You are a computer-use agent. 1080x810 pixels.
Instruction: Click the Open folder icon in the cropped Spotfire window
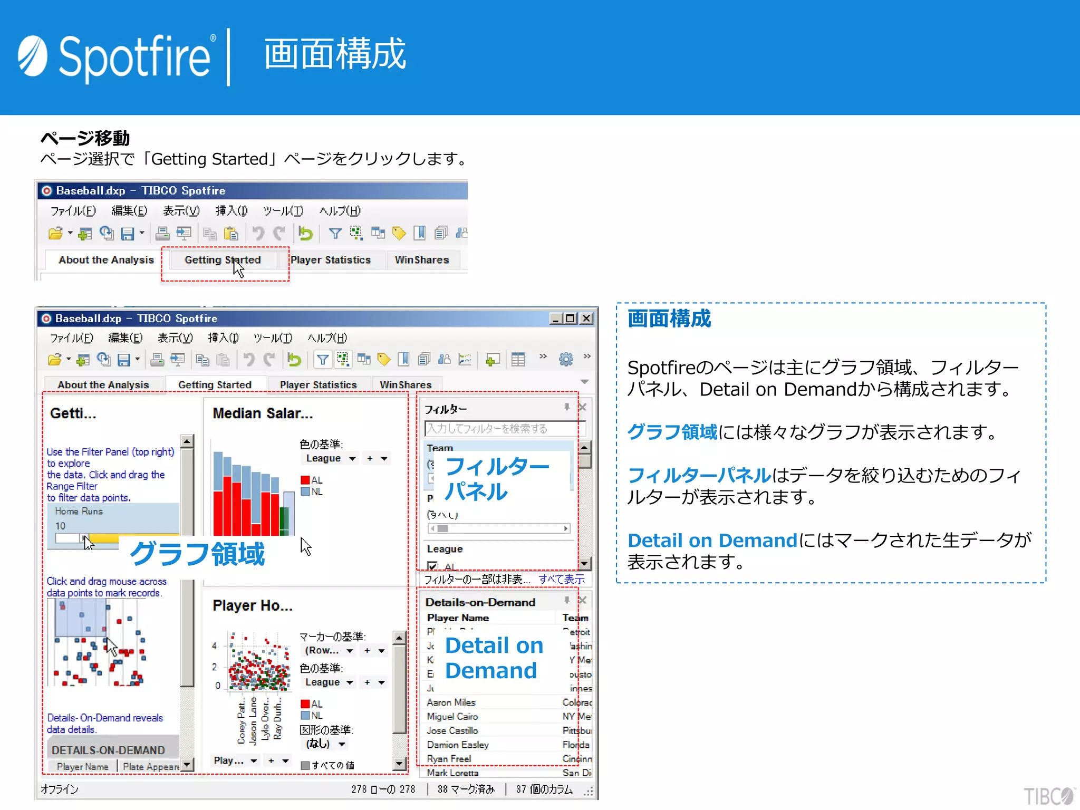[x=55, y=234]
